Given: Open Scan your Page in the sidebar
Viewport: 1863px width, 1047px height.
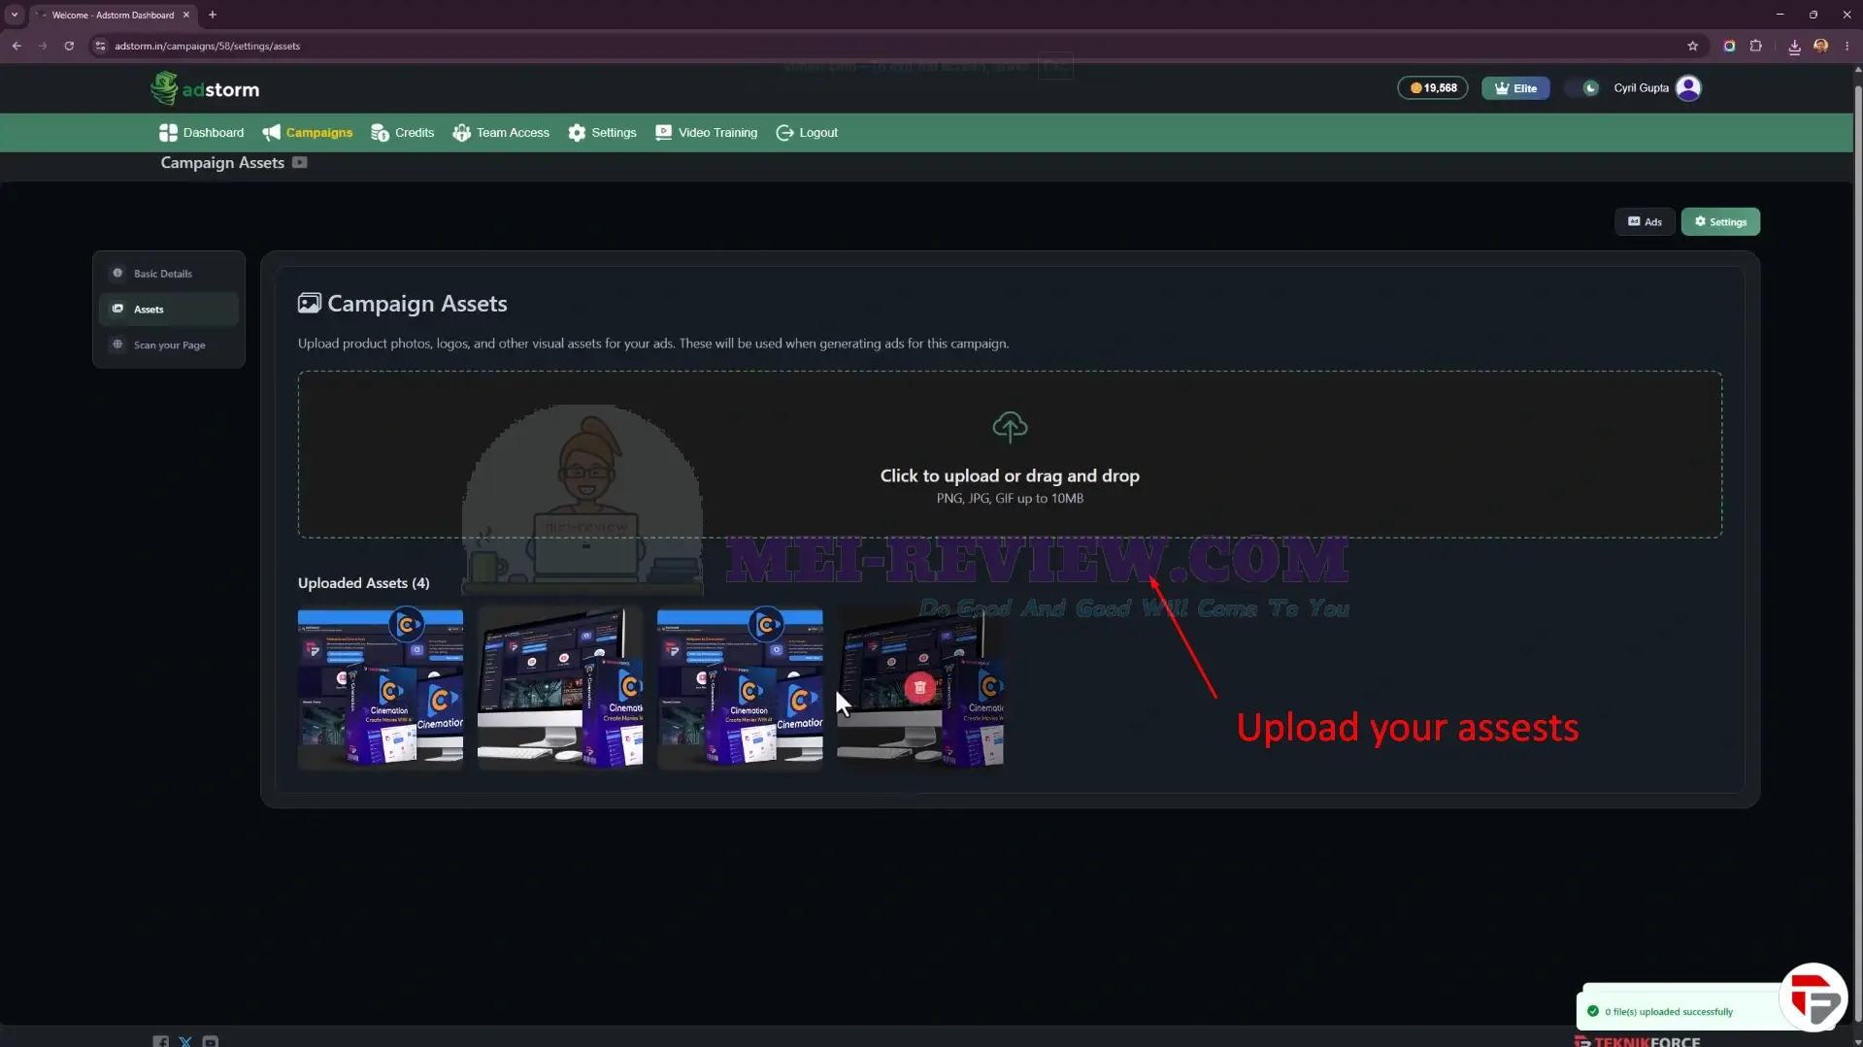Looking at the screenshot, I should (169, 345).
